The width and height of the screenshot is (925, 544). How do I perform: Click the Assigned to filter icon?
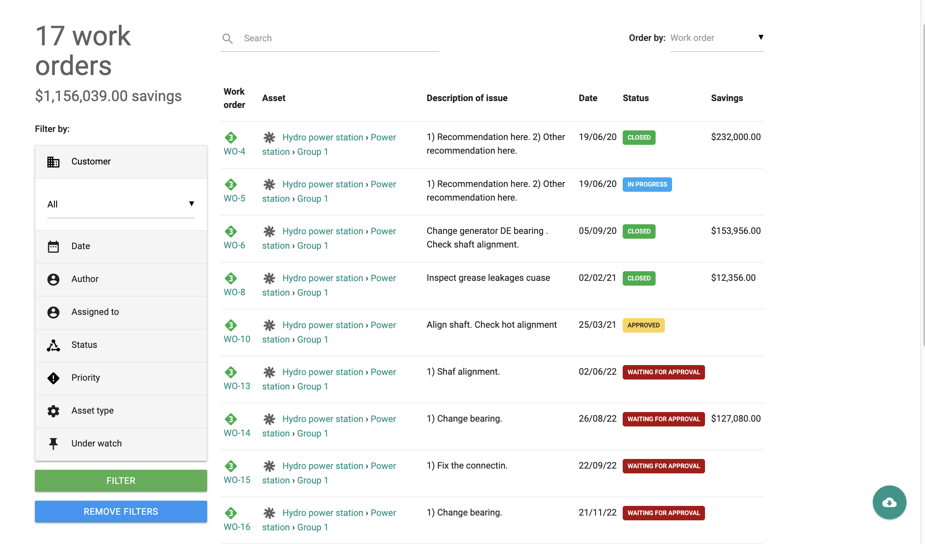point(53,311)
